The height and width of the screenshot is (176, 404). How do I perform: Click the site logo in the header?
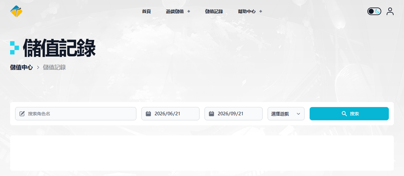pyautogui.click(x=16, y=11)
